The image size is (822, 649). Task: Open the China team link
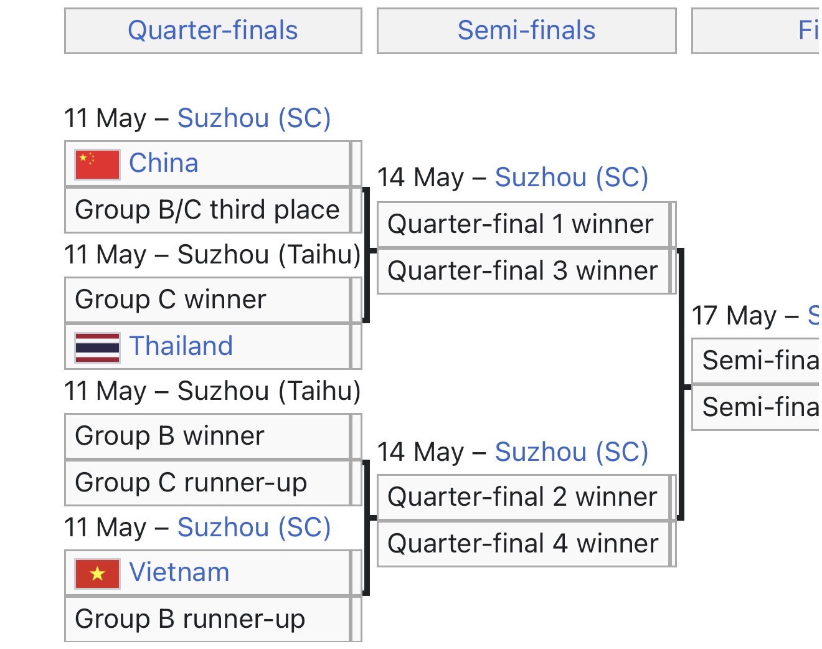[x=164, y=163]
